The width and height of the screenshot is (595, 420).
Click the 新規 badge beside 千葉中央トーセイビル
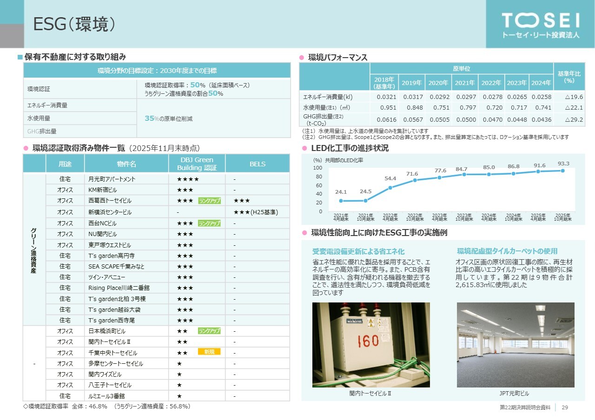coord(209,352)
